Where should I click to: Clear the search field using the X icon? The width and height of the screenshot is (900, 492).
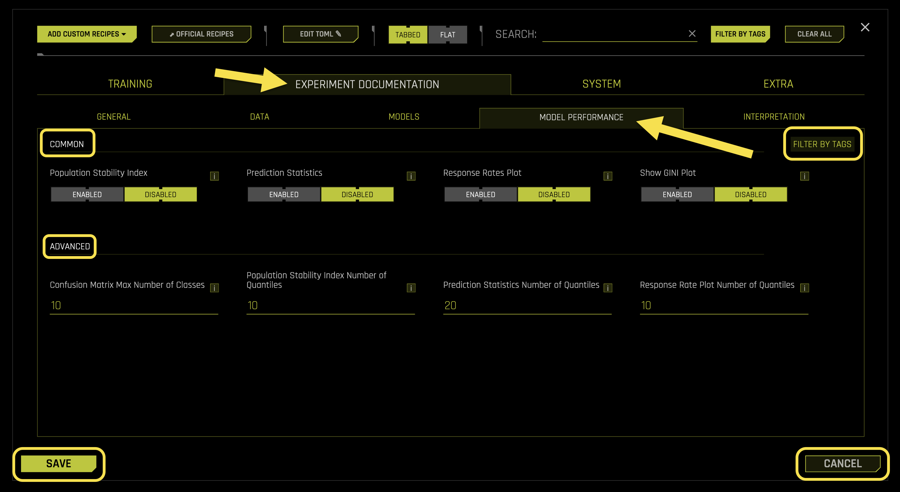[692, 34]
